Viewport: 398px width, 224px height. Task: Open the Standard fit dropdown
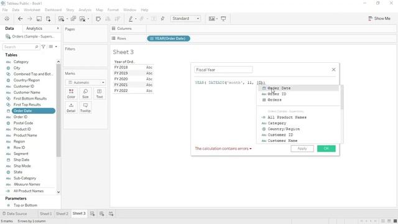coord(185,19)
